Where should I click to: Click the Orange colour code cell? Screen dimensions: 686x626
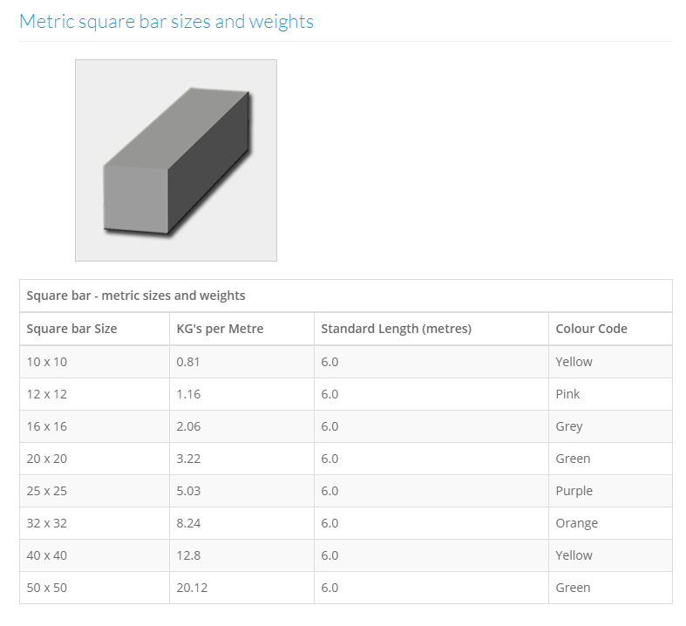[576, 523]
